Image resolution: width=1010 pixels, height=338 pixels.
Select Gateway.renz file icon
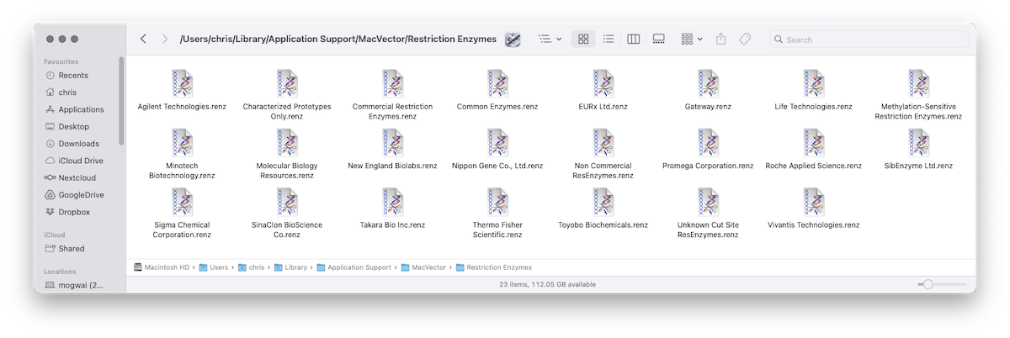[x=708, y=84]
